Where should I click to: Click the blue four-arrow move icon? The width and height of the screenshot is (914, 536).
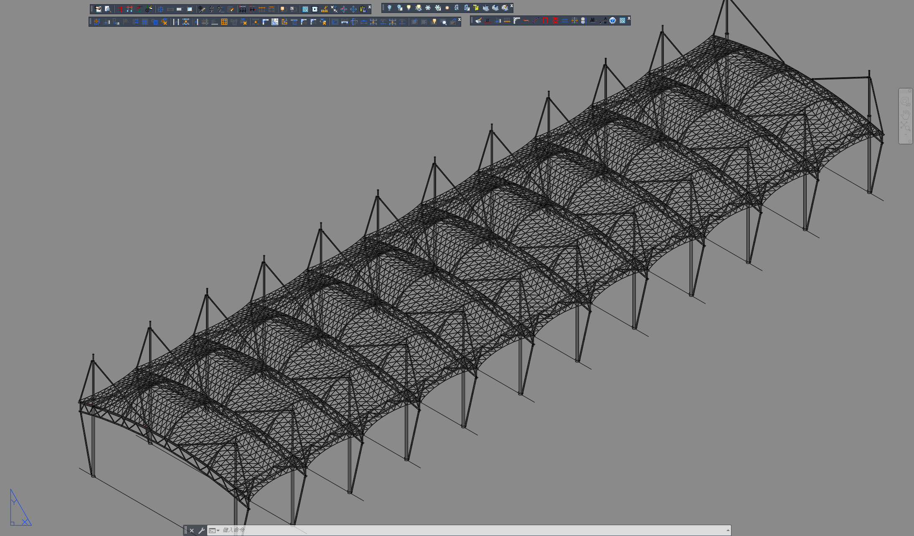coord(353,9)
